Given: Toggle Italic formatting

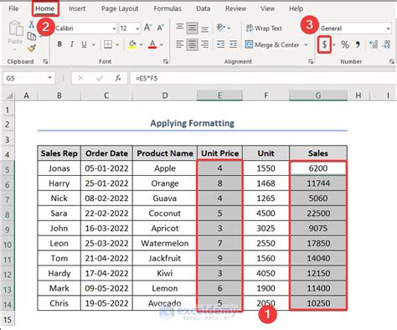Looking at the screenshot, I should click(x=72, y=44).
